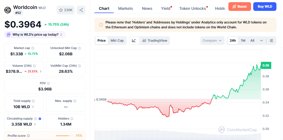
Task: Open the Chart tab
Action: pyautogui.click(x=104, y=8)
